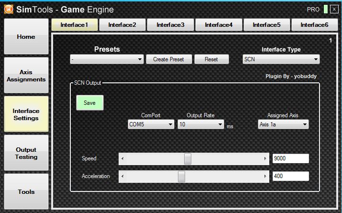342x213 pixels.
Task: Click the Speed value field showing 9000
Action: pyautogui.click(x=290, y=159)
